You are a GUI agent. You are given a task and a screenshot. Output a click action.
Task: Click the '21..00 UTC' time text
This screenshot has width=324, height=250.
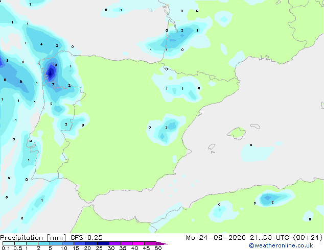(x=269, y=238)
